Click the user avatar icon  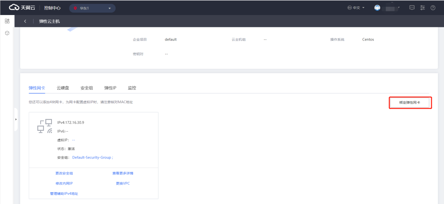coord(377,8)
